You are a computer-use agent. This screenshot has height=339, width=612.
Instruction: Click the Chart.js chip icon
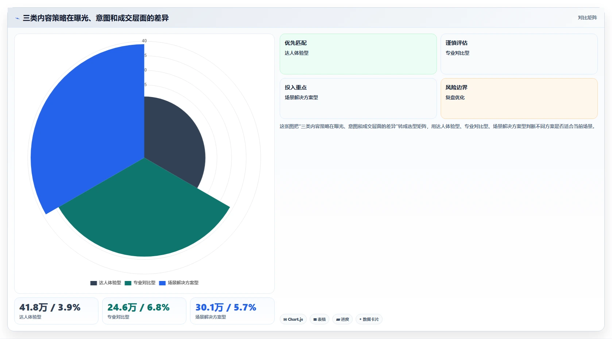[x=285, y=319]
